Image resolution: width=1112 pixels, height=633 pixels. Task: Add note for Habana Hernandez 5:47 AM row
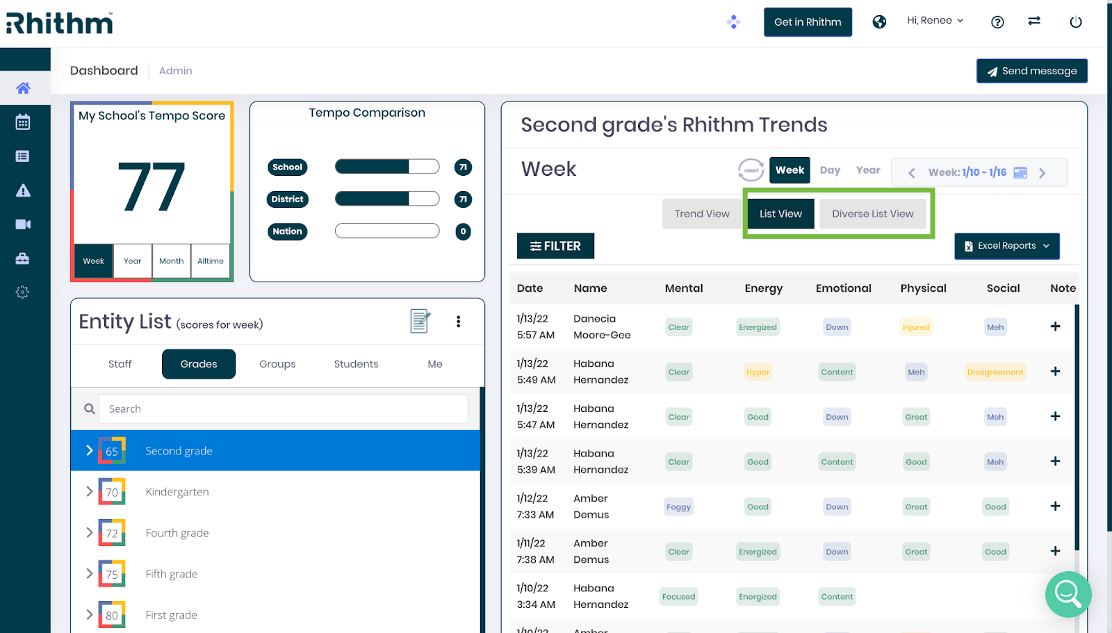(1055, 416)
